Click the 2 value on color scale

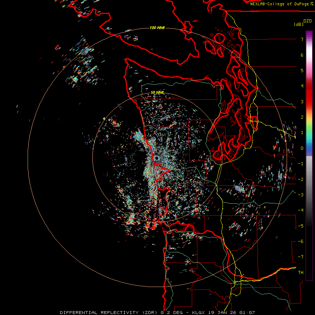pos(302,117)
